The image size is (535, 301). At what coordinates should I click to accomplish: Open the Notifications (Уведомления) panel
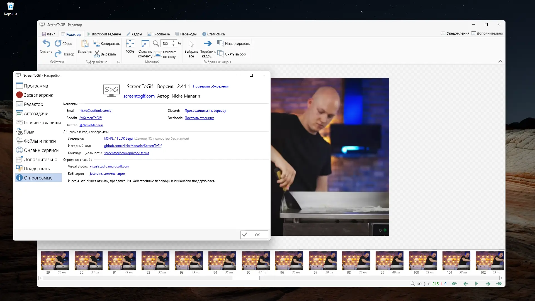[x=455, y=33]
